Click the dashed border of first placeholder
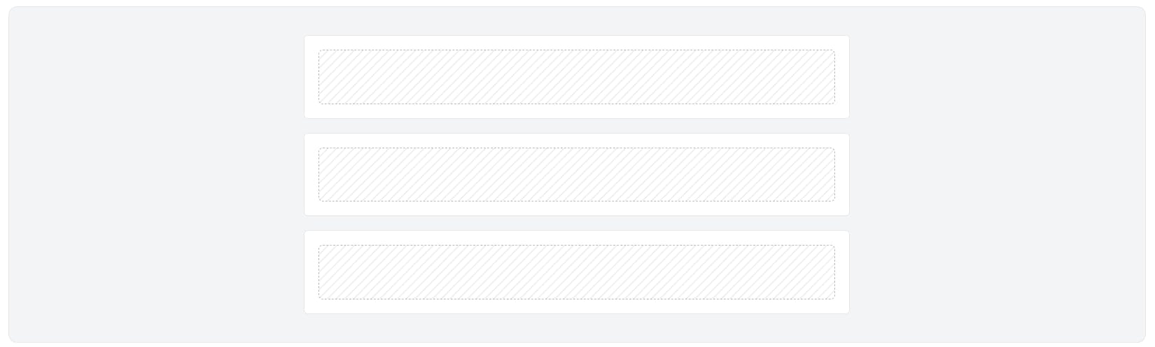Image resolution: width=1155 pixels, height=347 pixels. click(576, 50)
